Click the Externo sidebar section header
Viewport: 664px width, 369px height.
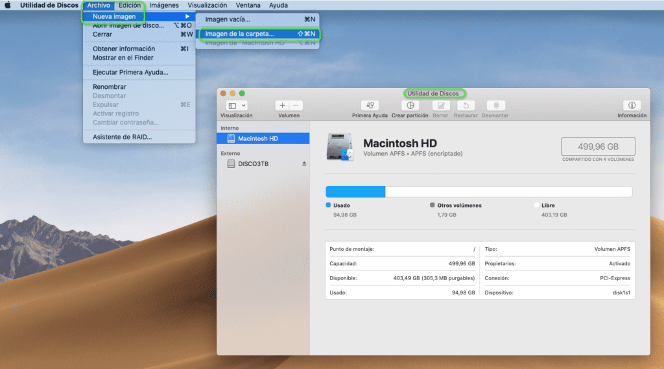click(230, 153)
